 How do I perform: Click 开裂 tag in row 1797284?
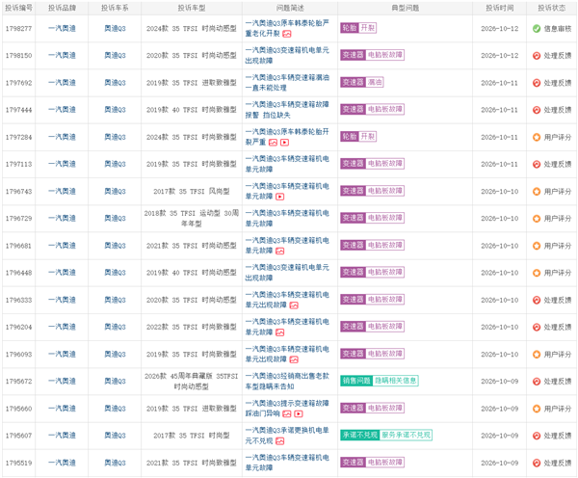click(368, 137)
